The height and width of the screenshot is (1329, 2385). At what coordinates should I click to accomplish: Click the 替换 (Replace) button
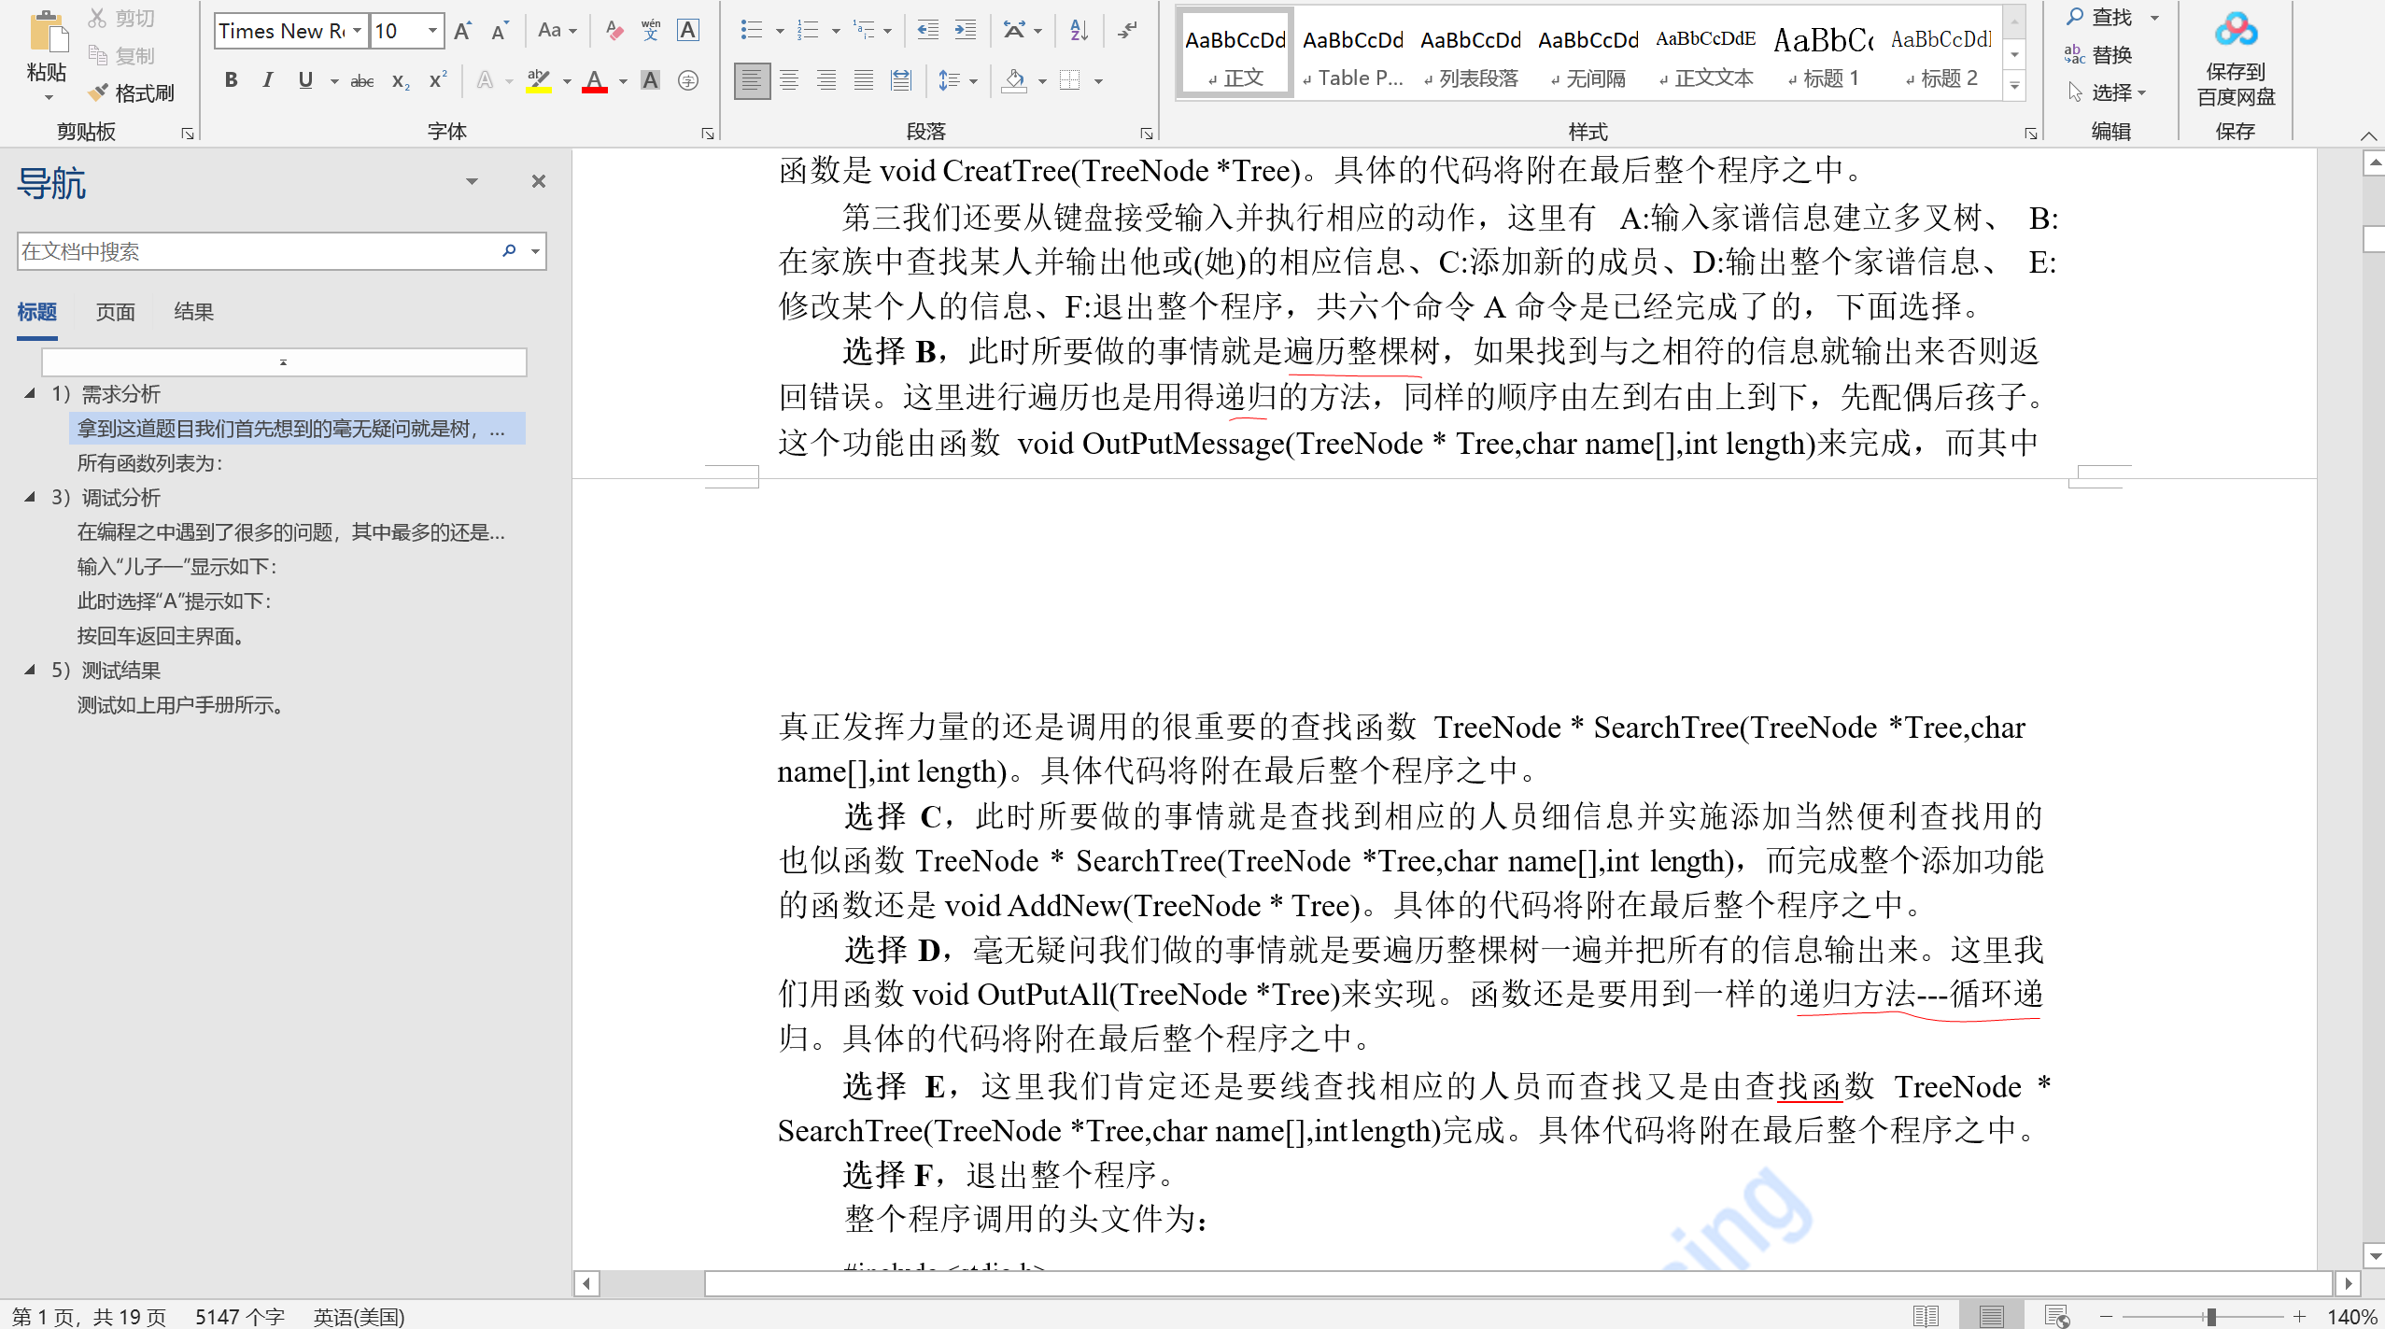pos(2099,55)
